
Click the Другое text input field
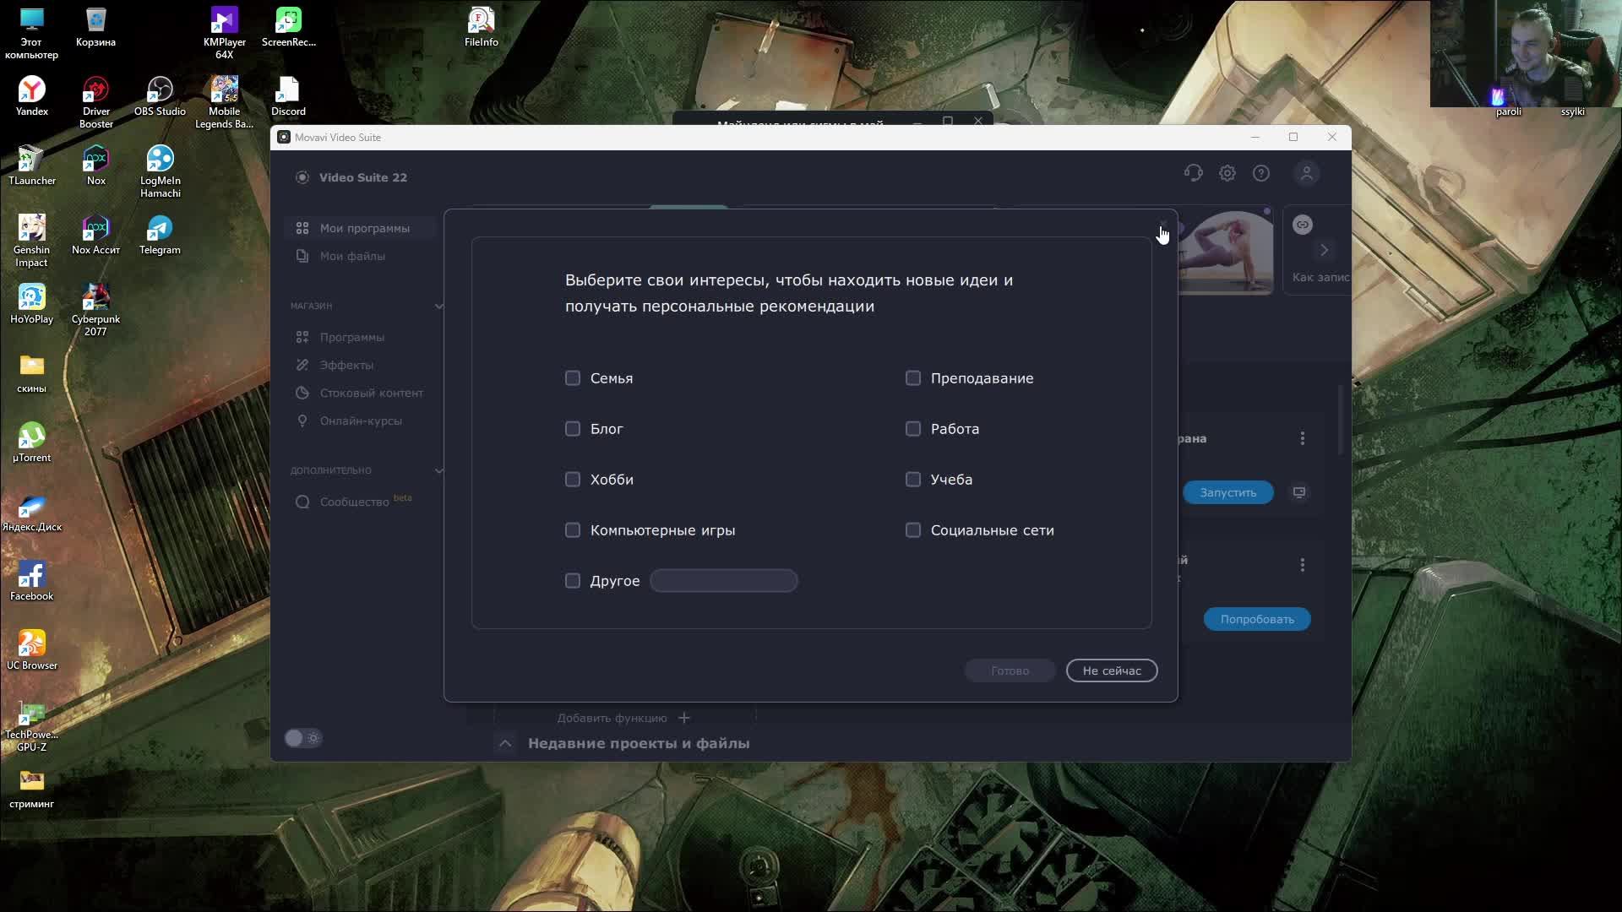click(723, 581)
